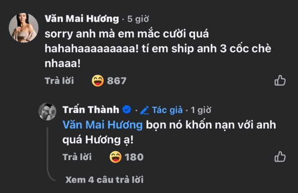This screenshot has height=193, width=298.
Task: Click the haha emoji beside 867
Action: tap(98, 81)
